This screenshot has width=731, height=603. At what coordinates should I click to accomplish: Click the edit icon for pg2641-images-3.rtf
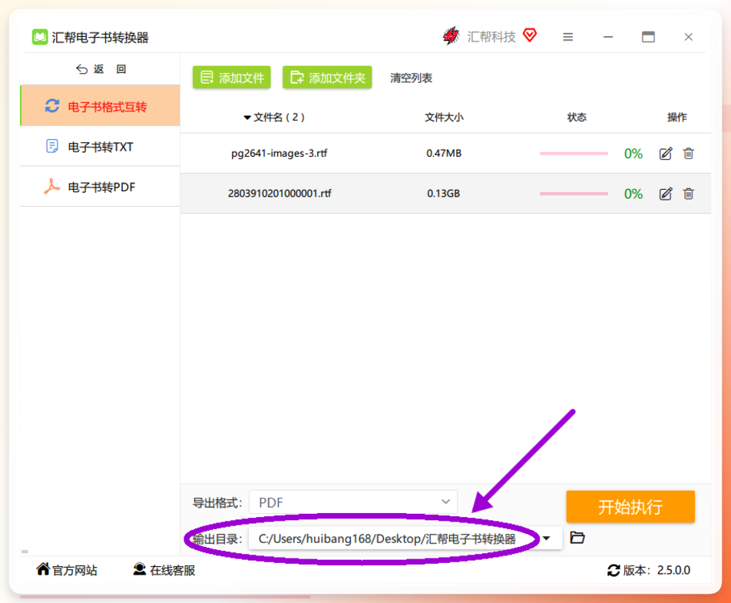pos(665,154)
